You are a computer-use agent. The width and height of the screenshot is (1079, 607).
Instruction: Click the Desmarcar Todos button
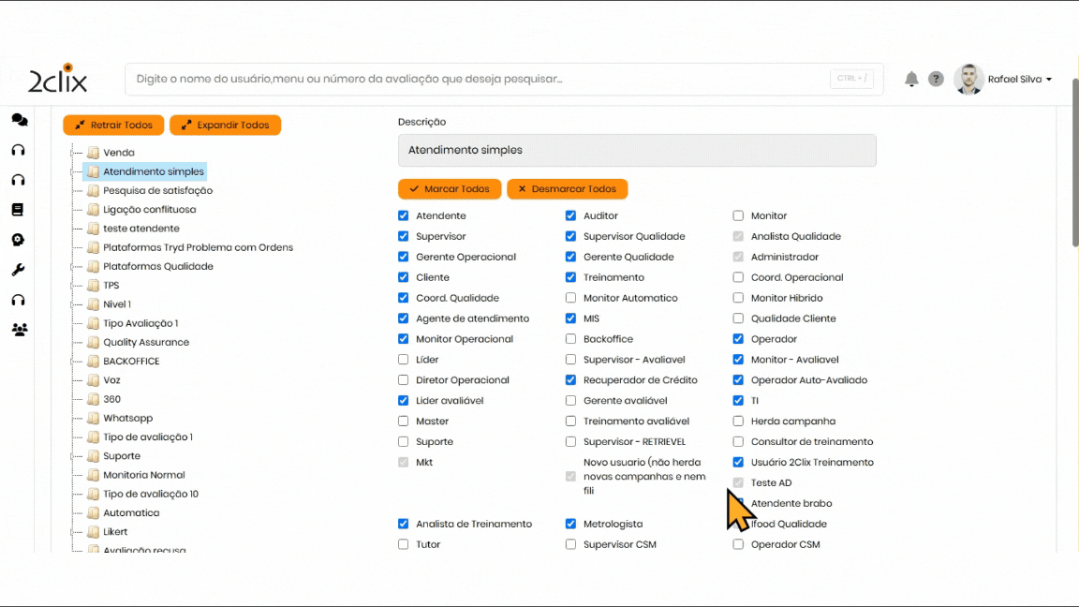click(567, 189)
